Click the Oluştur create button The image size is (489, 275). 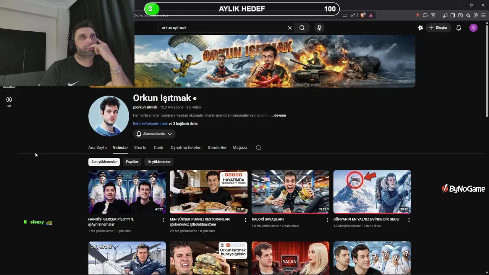coord(438,27)
